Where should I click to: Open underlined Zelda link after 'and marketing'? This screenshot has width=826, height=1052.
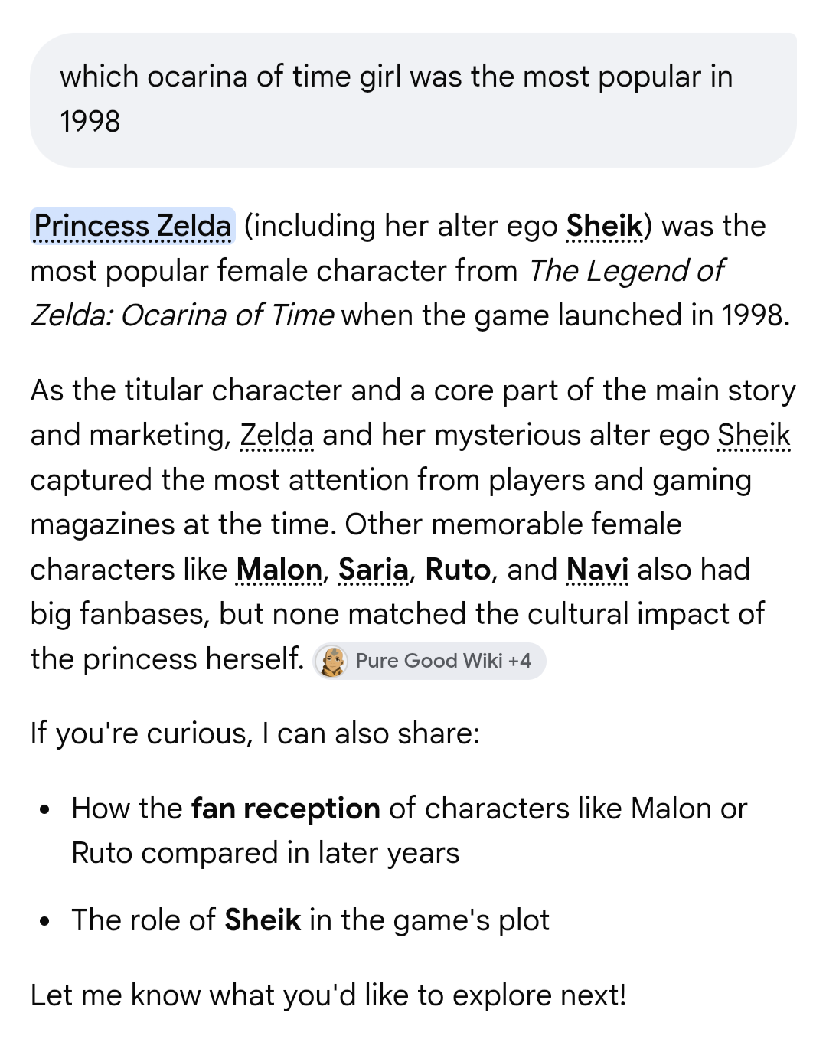(x=276, y=435)
